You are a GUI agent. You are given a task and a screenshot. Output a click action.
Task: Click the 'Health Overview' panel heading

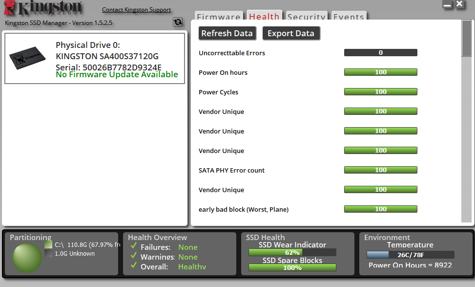(x=158, y=237)
